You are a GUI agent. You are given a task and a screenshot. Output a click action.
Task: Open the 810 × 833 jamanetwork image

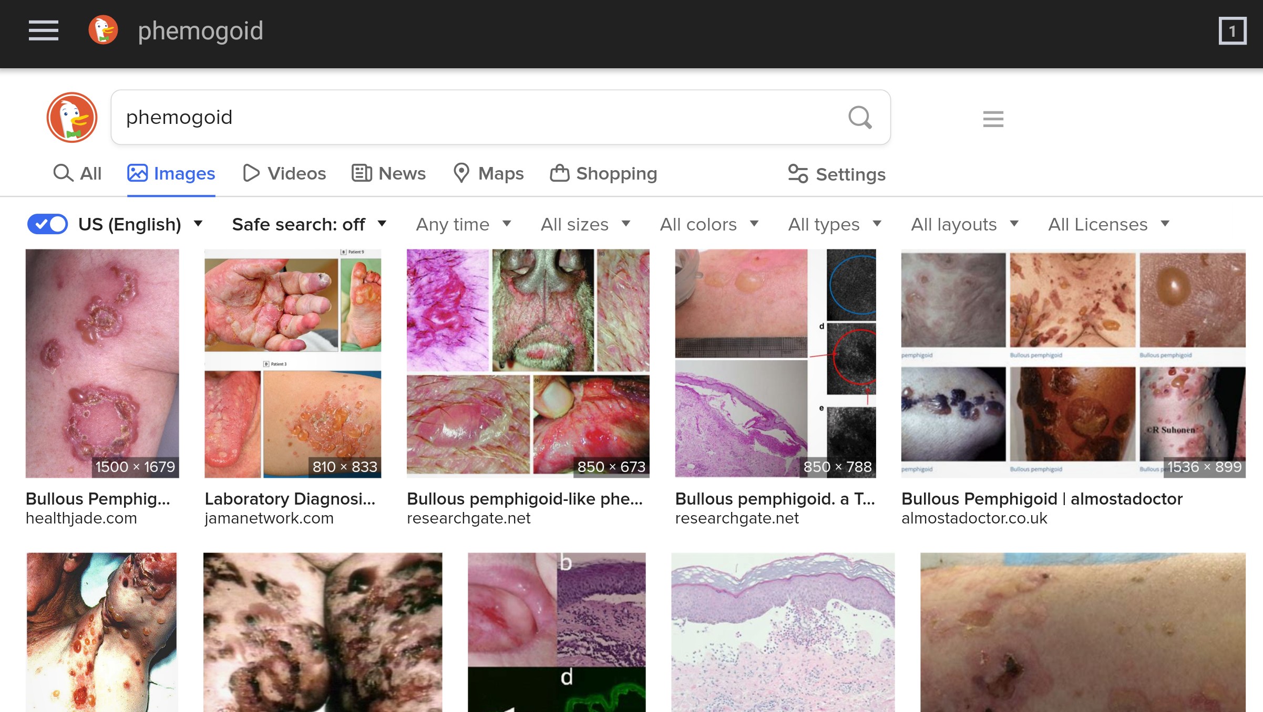click(293, 363)
